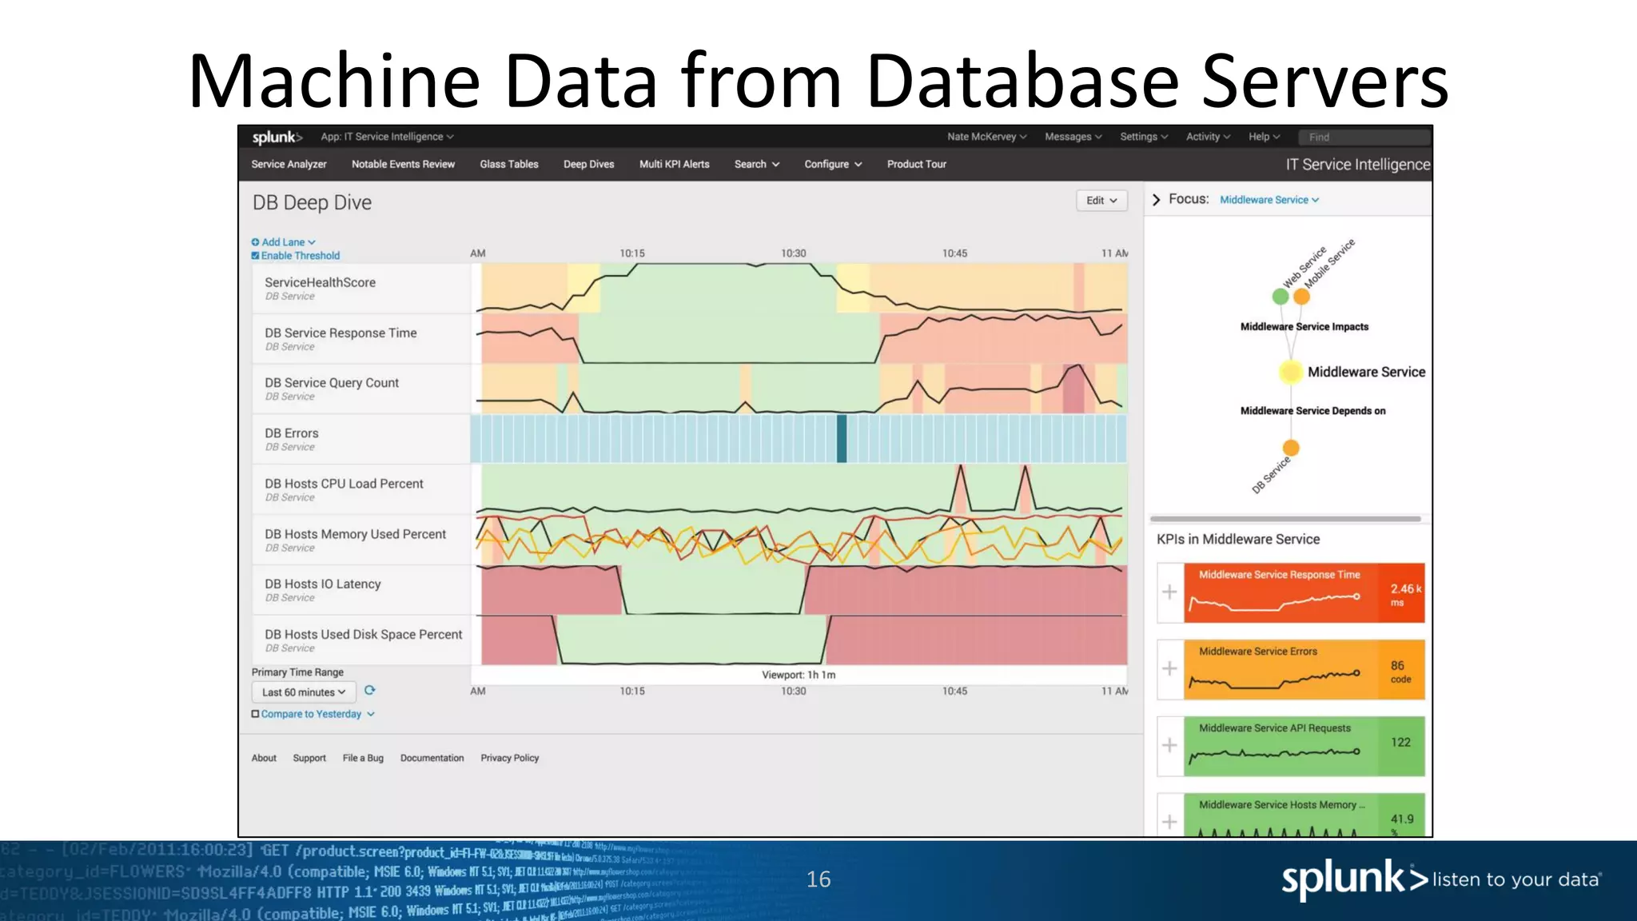Go to Glass Tables
The height and width of the screenshot is (921, 1637).
click(509, 164)
